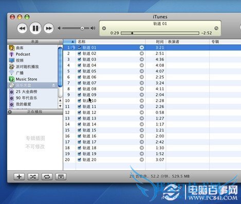
Task: Sort by the 名称 name column
Action: (x=110, y=42)
